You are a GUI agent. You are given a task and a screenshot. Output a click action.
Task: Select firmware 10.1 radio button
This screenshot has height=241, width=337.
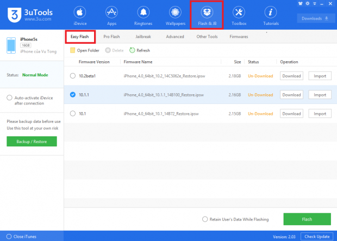coord(73,114)
